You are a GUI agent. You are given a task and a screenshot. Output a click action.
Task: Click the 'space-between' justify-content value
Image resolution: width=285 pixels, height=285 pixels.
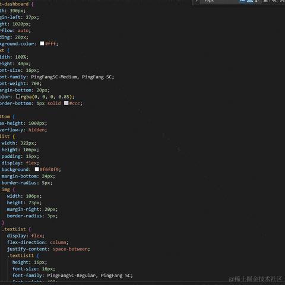70,249
